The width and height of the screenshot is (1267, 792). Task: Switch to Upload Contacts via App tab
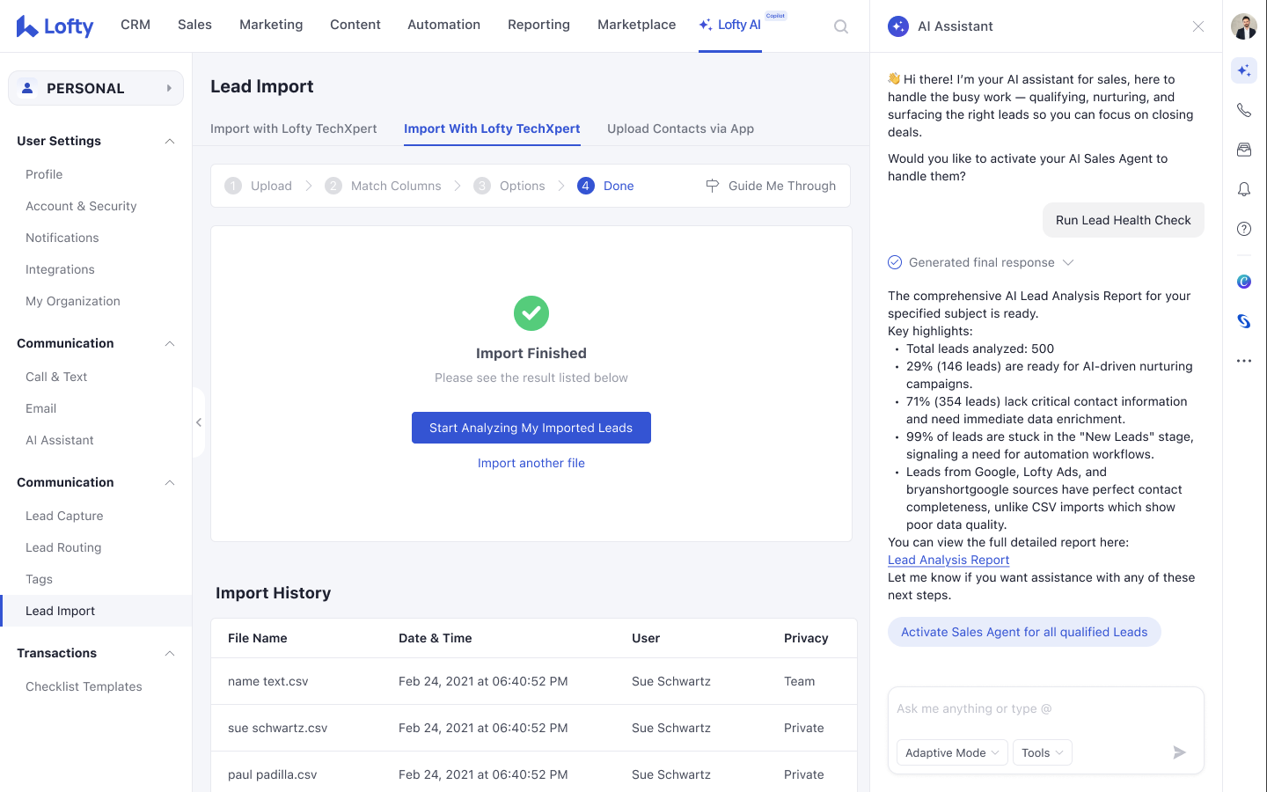(x=680, y=128)
